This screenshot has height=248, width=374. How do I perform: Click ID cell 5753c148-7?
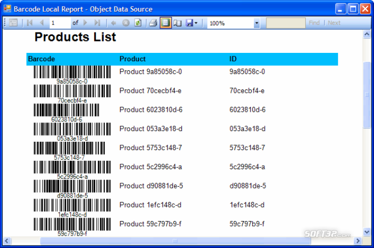tap(247, 148)
